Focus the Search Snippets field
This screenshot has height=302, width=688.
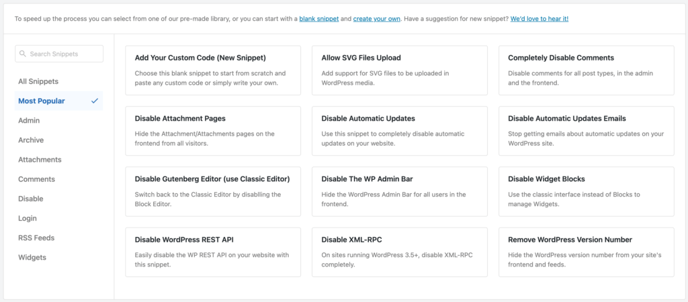[59, 54]
